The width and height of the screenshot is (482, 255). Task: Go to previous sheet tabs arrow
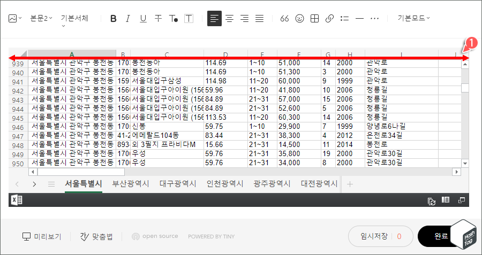[17, 184]
